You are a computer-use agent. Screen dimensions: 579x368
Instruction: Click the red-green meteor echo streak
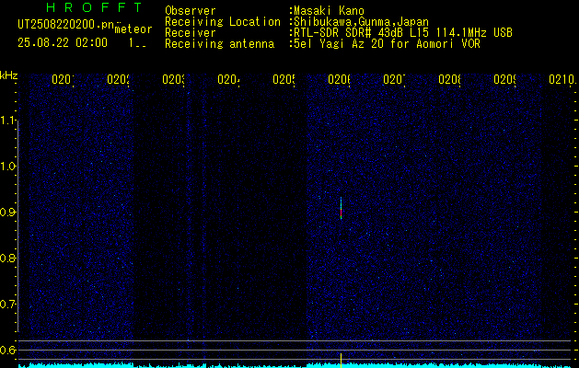[341, 209]
